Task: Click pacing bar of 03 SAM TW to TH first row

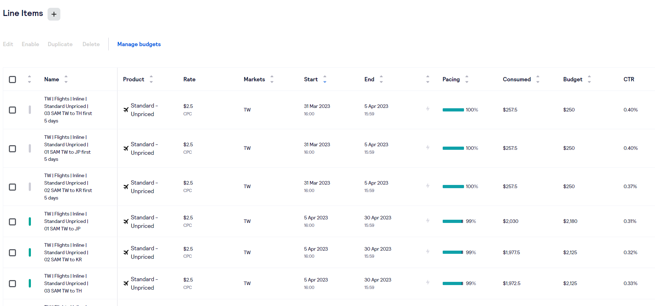Action: click(x=453, y=110)
